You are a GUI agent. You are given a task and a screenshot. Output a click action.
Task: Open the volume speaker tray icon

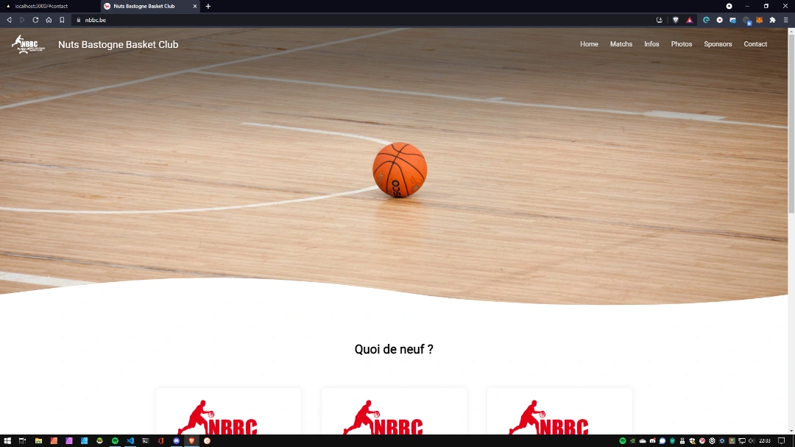(752, 441)
